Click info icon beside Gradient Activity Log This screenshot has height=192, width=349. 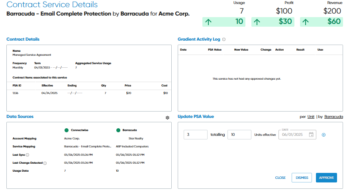point(224,39)
